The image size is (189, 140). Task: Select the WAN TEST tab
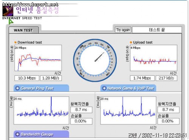(x=23, y=30)
